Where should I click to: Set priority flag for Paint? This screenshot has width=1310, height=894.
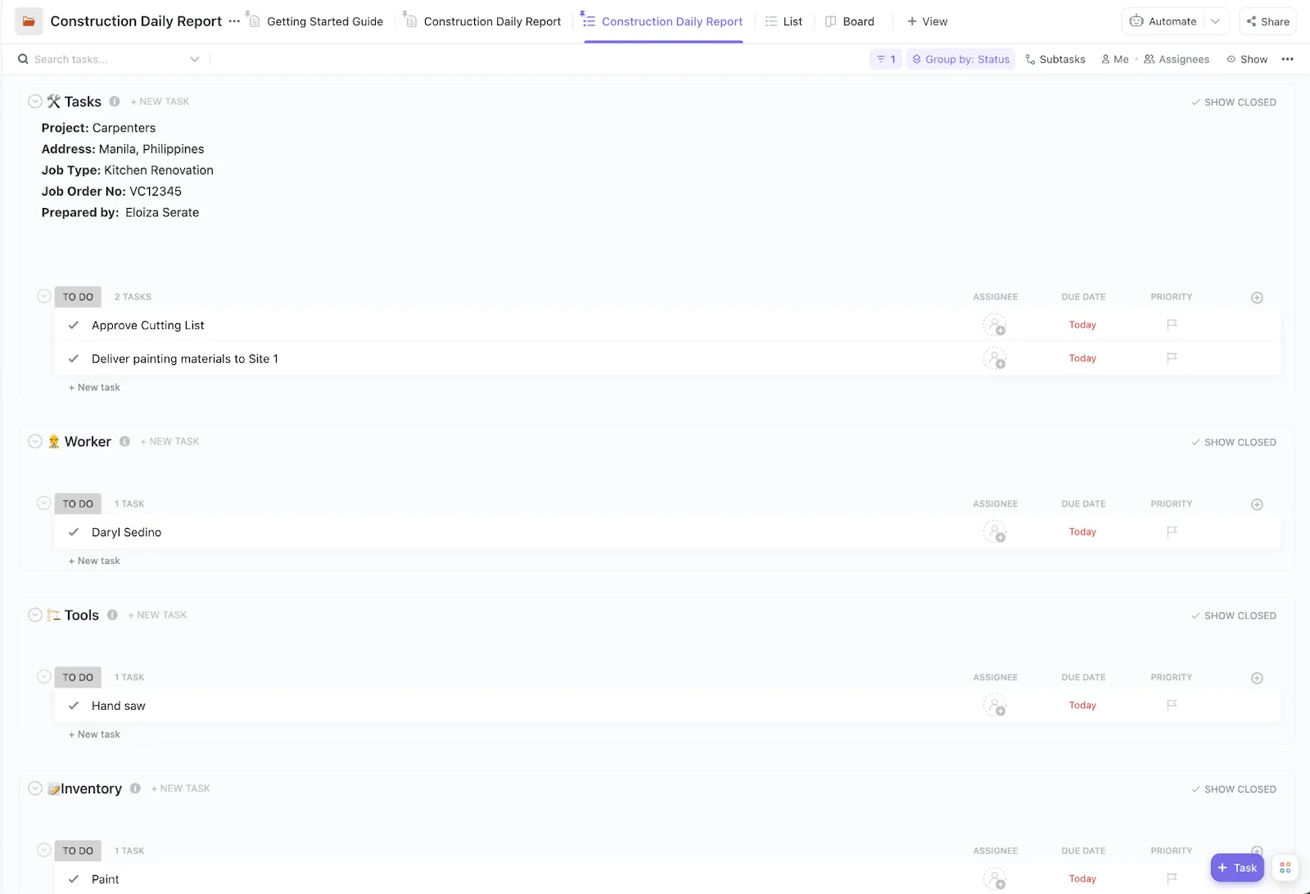tap(1172, 878)
